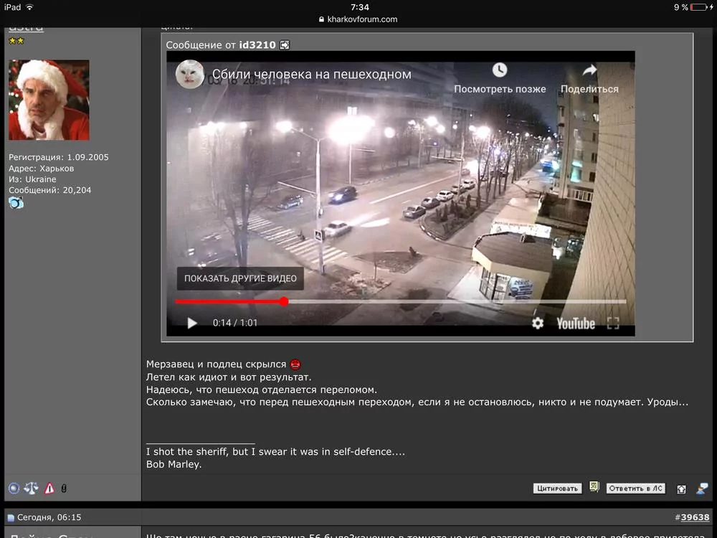Click the reputation scales icon
The width and height of the screenshot is (717, 538).
click(31, 489)
